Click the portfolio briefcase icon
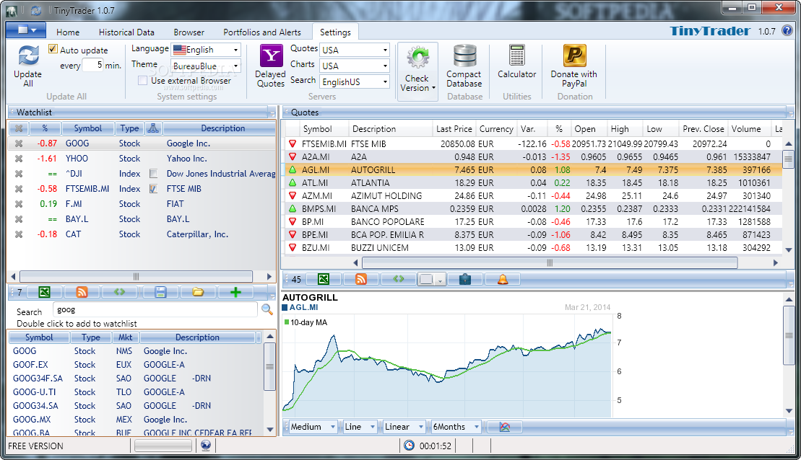Screen dimensions: 801x460 pyautogui.click(x=465, y=279)
